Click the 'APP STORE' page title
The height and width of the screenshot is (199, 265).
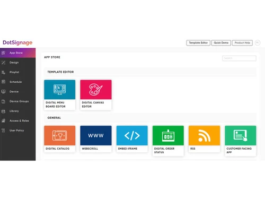tap(52, 57)
